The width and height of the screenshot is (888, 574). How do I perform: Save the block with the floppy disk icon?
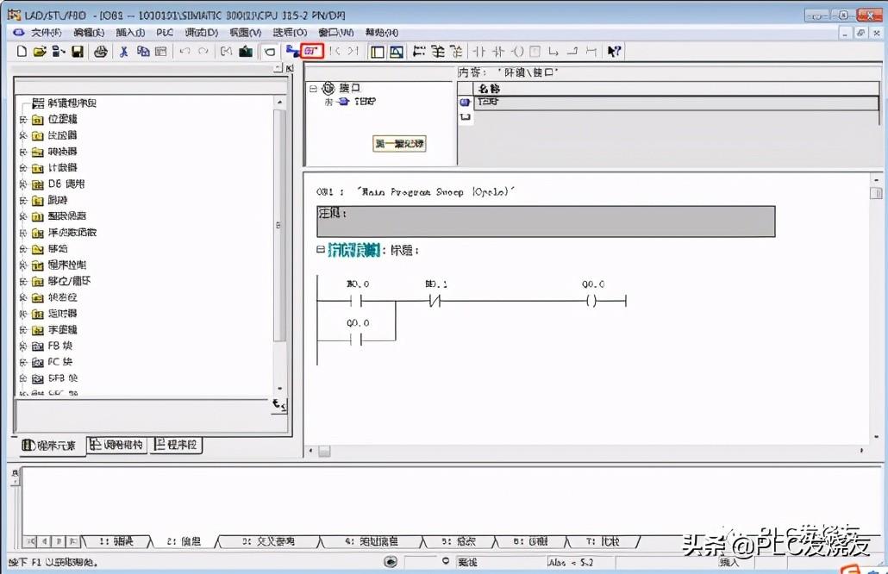coord(78,52)
